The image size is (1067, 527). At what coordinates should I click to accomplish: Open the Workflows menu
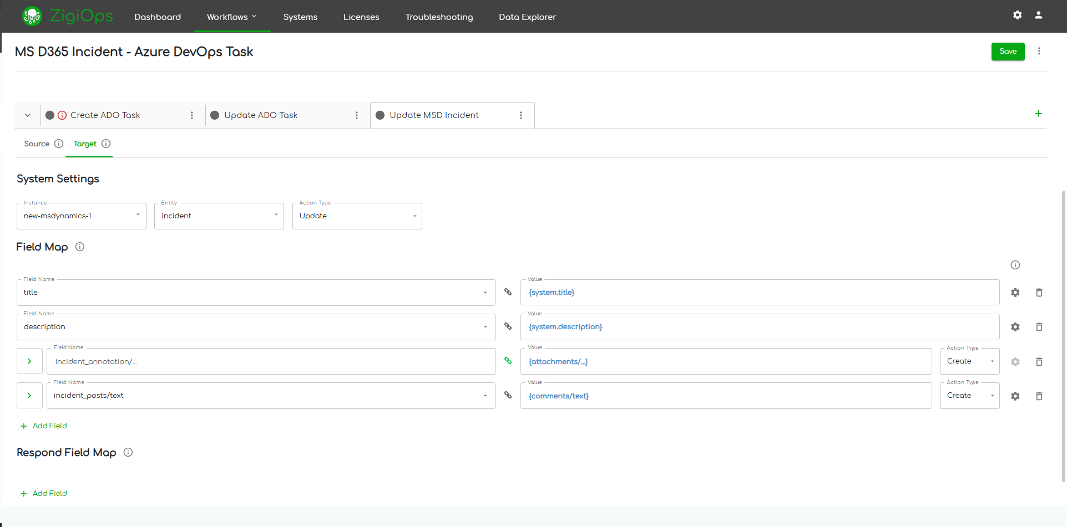(232, 17)
